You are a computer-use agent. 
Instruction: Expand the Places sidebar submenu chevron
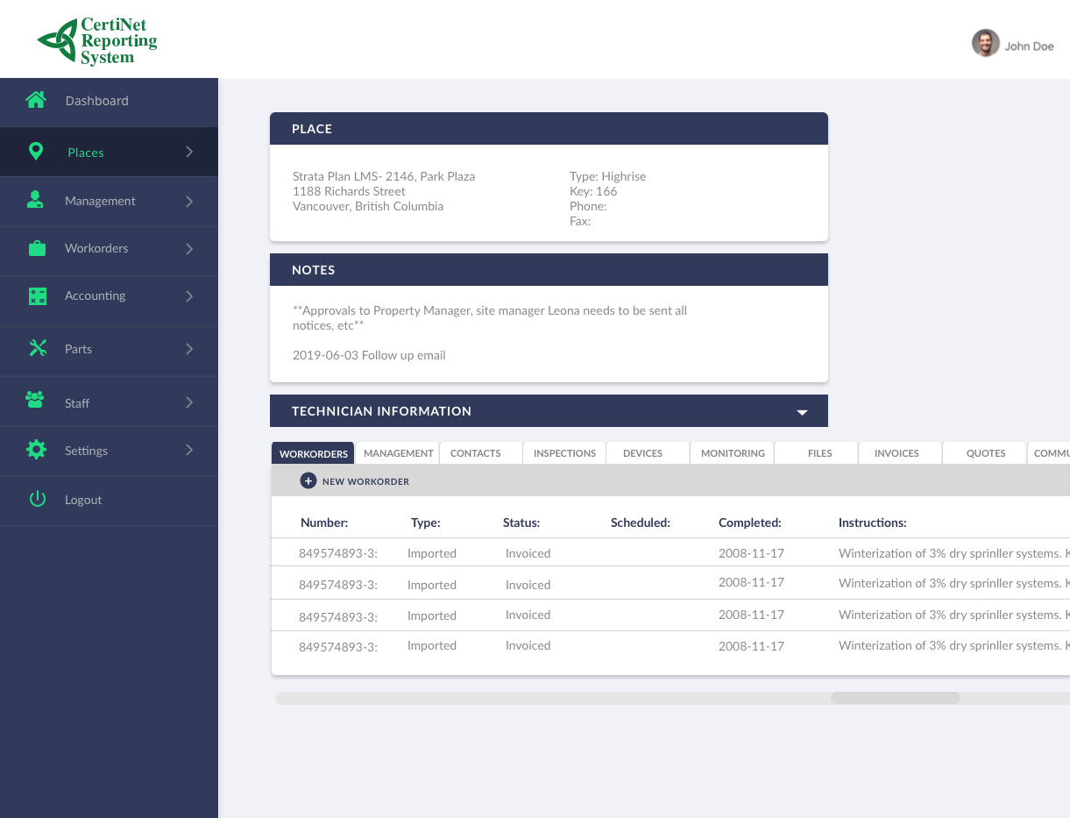[x=190, y=151]
